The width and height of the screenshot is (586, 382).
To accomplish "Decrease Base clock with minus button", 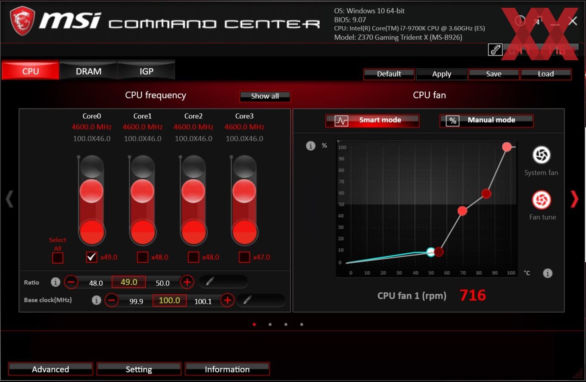I will click(x=112, y=300).
